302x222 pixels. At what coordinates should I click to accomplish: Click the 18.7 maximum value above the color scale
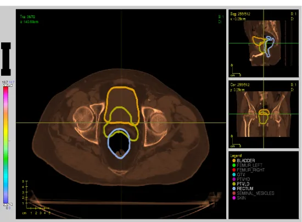pos(5,82)
